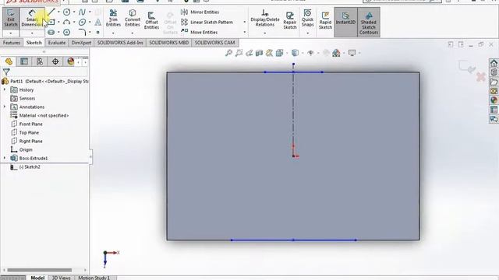Open the FeatureManager Design Tree tab
This screenshot has width=499, height=280.
tap(9, 61)
